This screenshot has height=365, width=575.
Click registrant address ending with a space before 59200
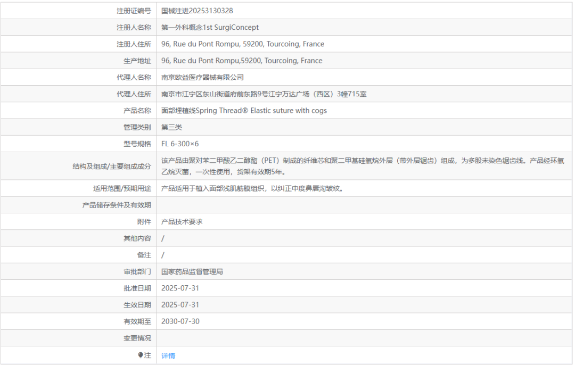point(243,44)
